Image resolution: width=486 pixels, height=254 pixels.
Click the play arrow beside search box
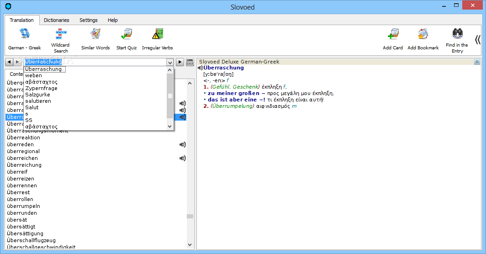tap(180, 62)
